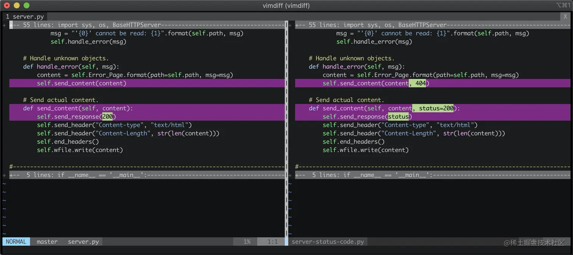Click the plus fold sign beside right import fold
The height and width of the screenshot is (255, 573).
point(290,25)
